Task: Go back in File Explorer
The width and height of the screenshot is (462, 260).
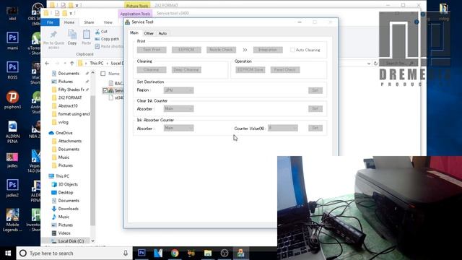Action: pyautogui.click(x=47, y=63)
